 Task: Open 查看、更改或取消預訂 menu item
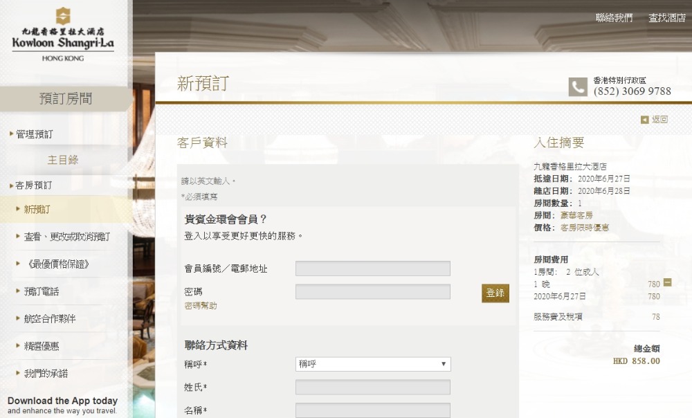point(67,237)
